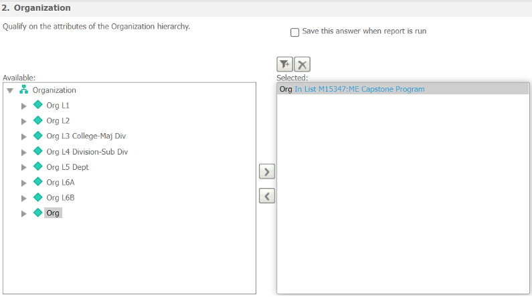
Task: Select Org L3 College-Maj Div item
Action: [86, 136]
